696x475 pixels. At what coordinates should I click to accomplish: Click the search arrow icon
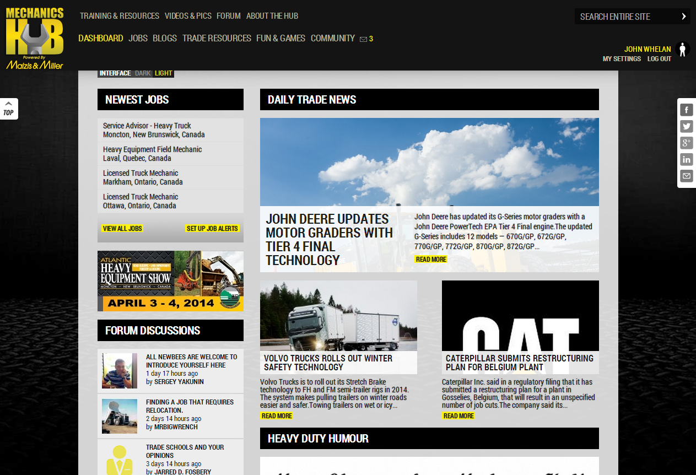coord(683,17)
